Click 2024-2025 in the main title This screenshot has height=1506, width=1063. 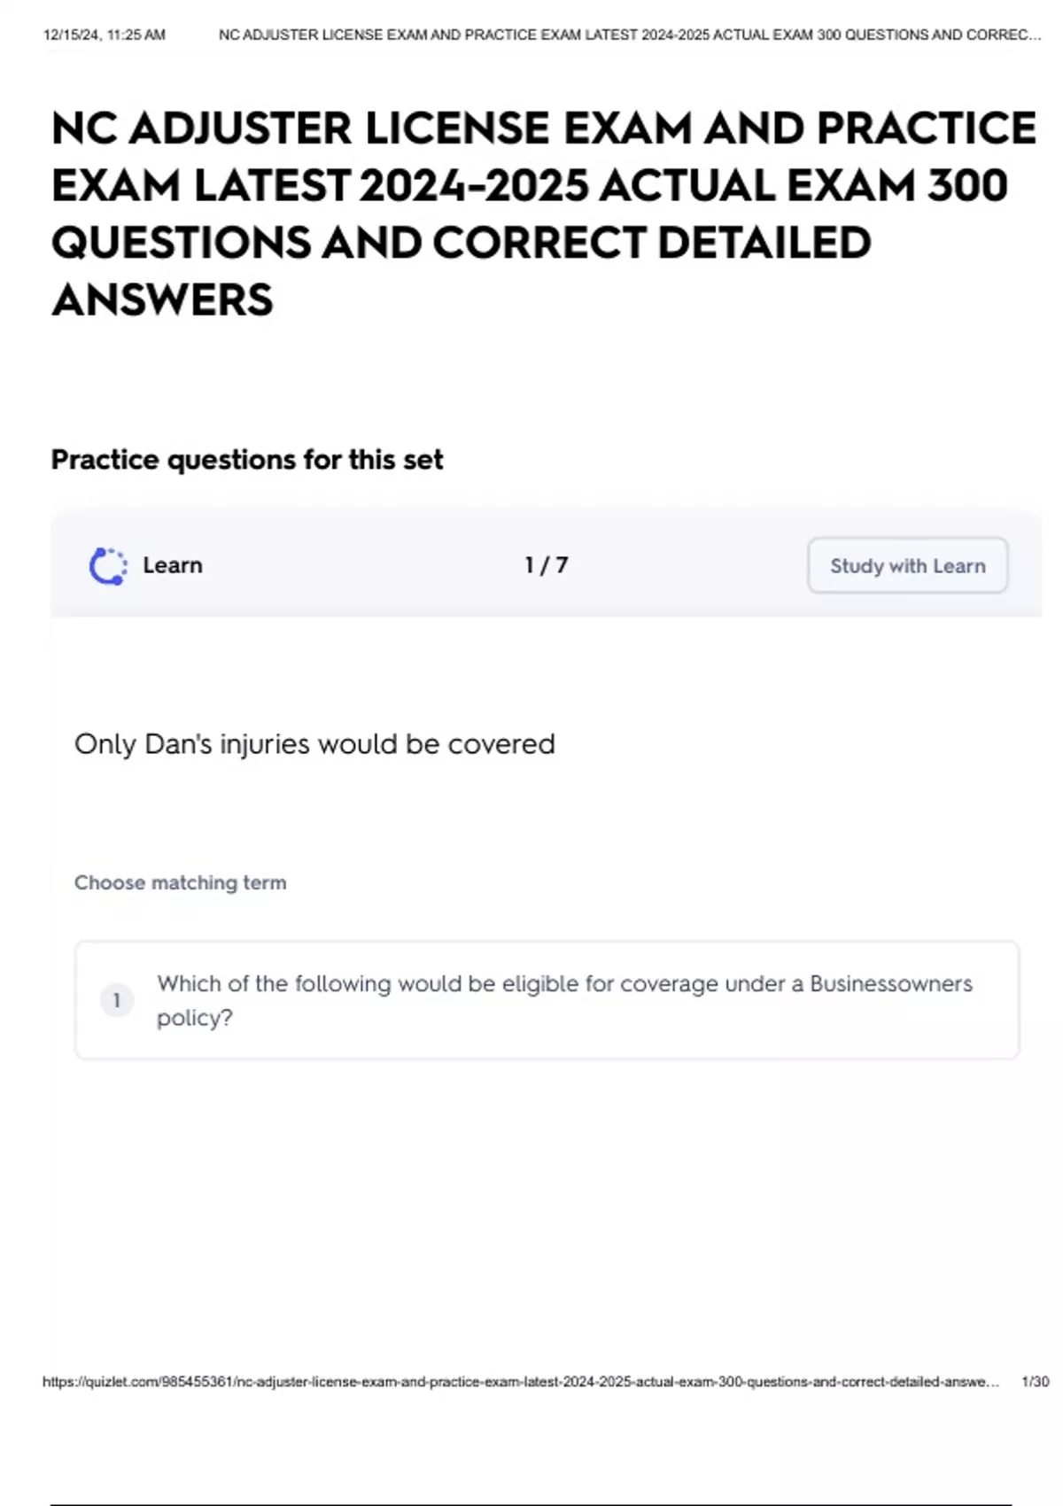click(x=474, y=186)
